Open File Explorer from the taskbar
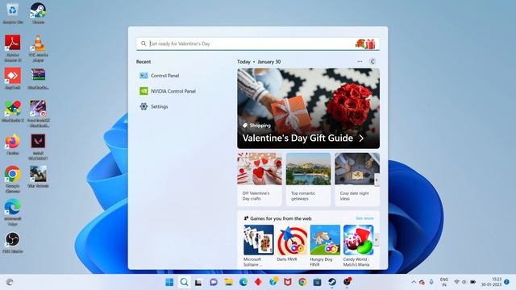This screenshot has width=516, height=290. pos(228,282)
